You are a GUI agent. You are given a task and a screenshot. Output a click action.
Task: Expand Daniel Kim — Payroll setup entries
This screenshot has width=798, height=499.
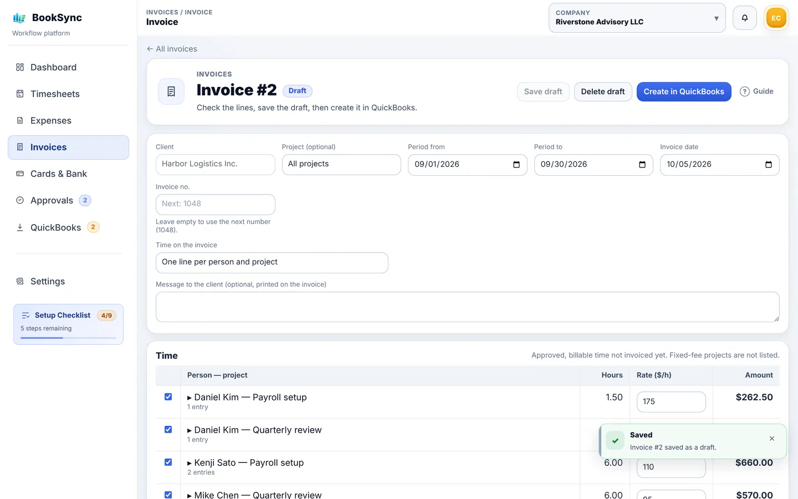click(190, 398)
